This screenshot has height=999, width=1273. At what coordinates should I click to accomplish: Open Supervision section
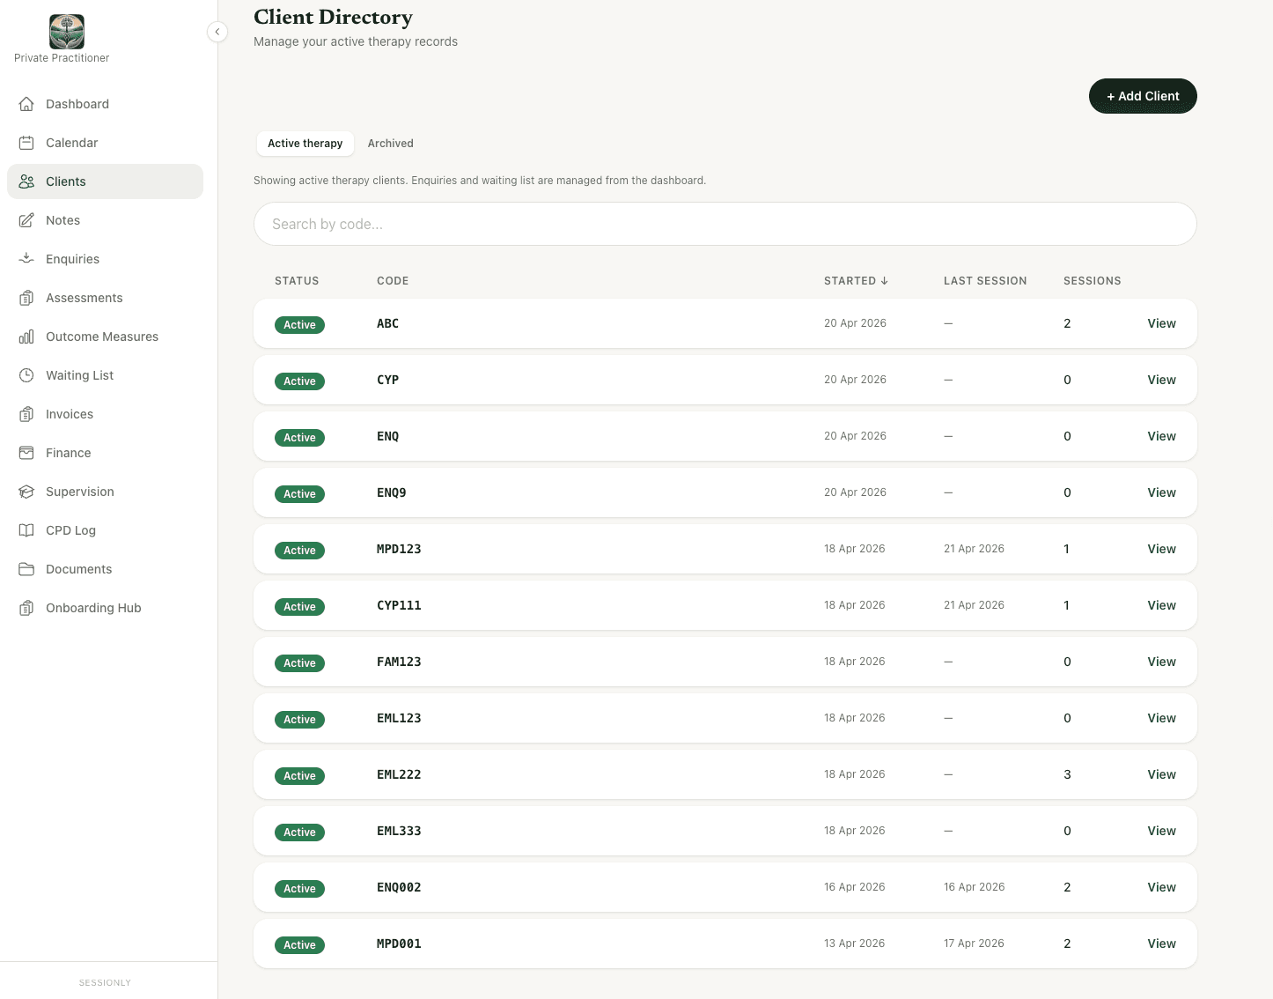pos(105,492)
